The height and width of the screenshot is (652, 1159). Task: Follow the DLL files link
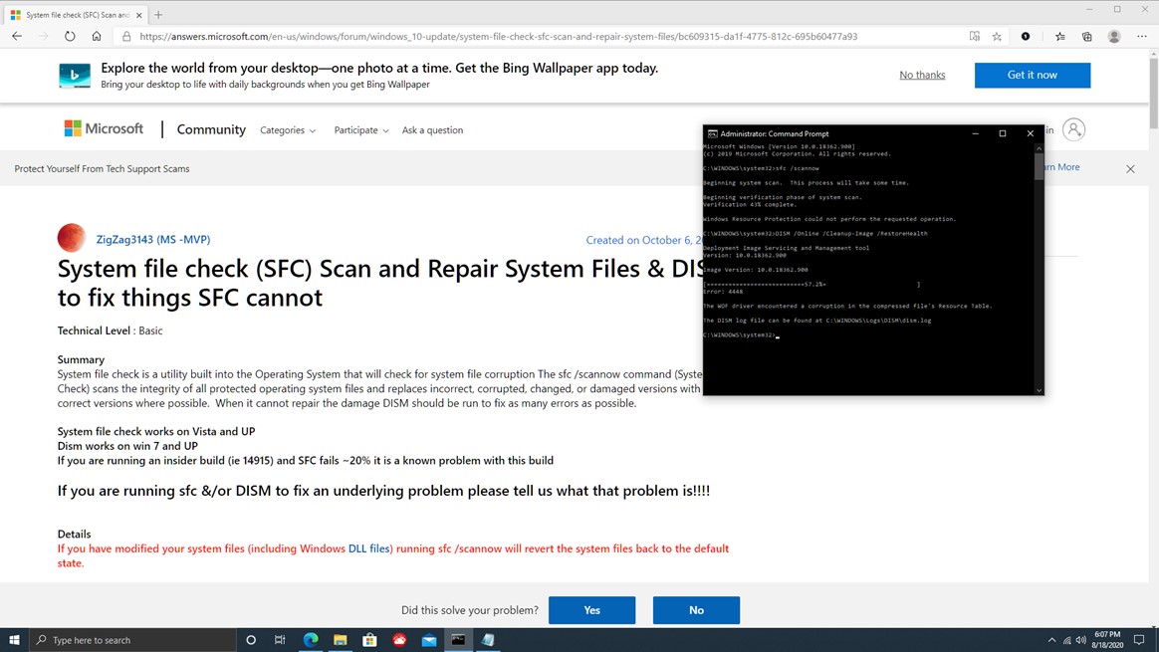pos(368,548)
